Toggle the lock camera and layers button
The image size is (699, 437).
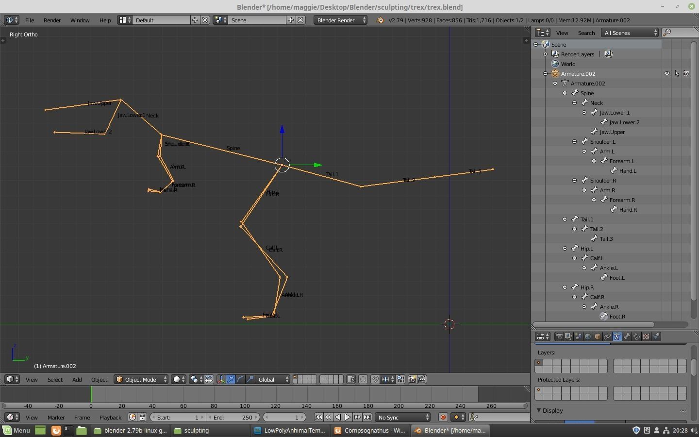click(351, 379)
